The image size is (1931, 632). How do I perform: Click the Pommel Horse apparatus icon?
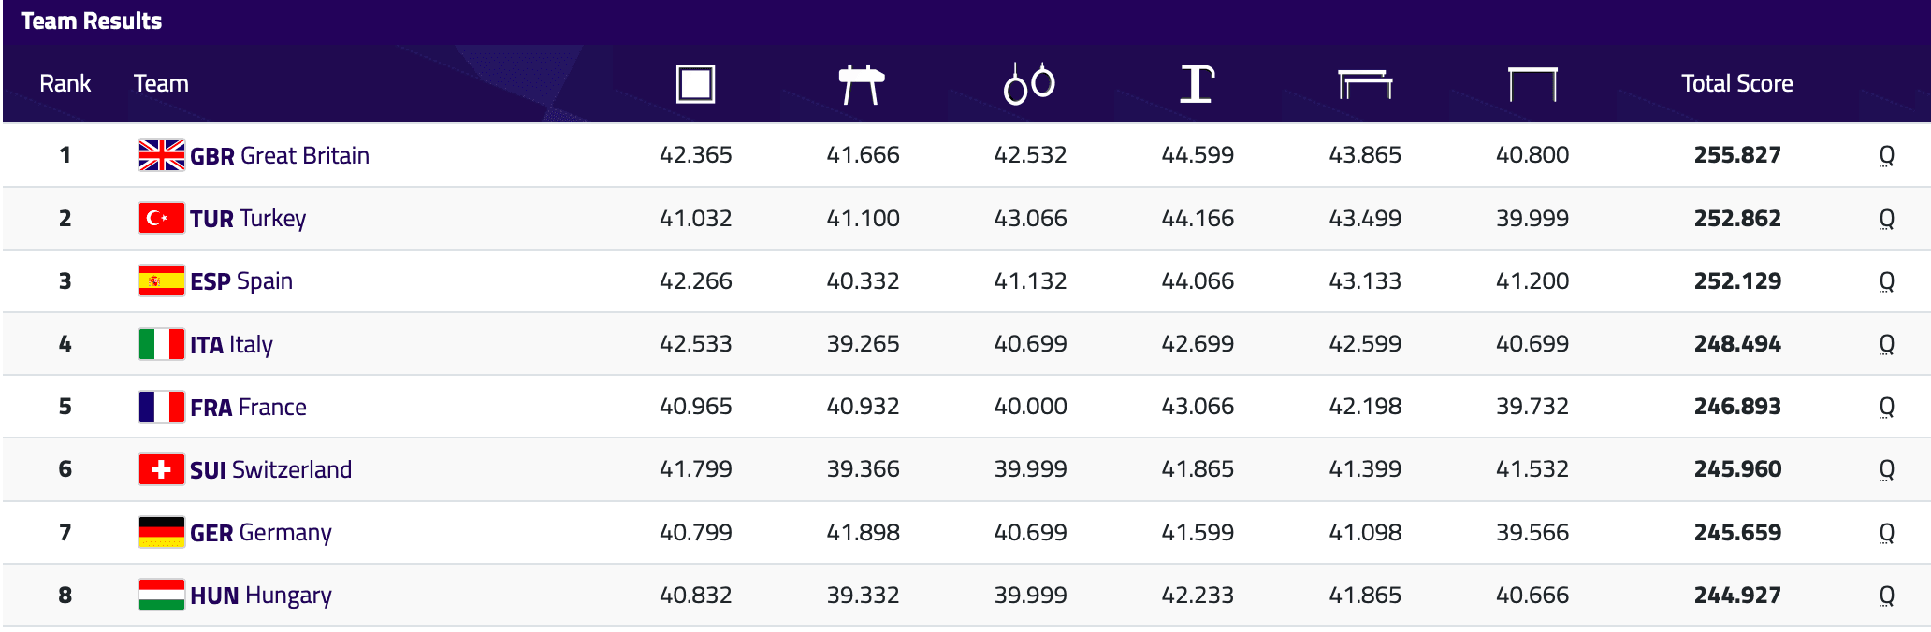862,84
